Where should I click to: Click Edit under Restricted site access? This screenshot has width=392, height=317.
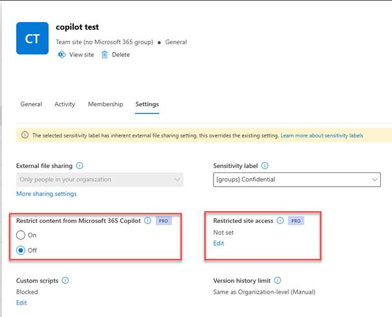219,244
